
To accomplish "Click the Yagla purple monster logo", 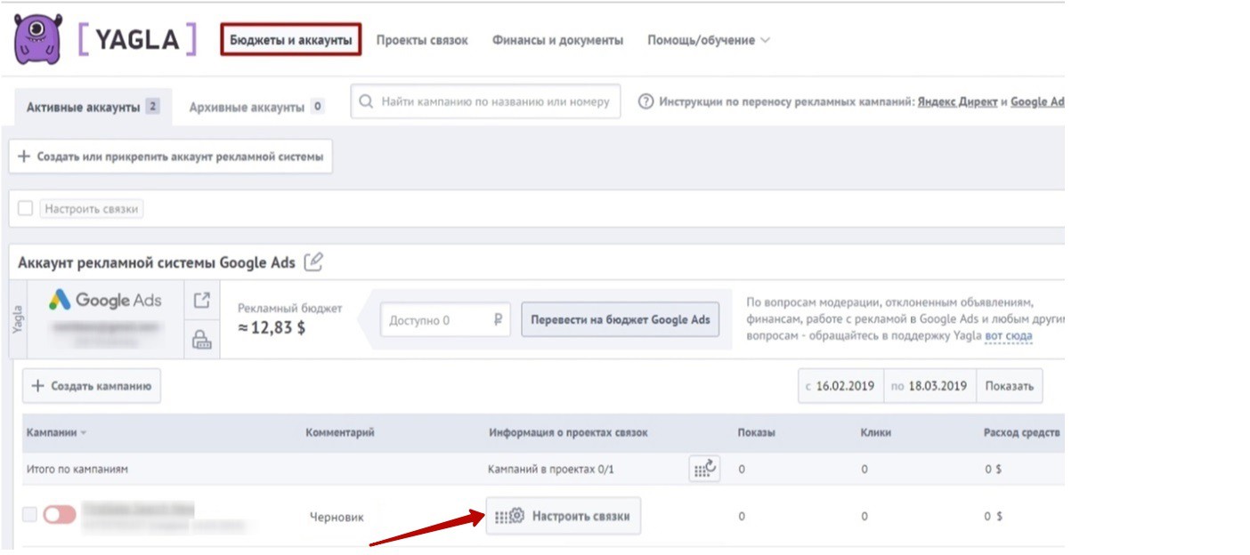I will click(38, 39).
